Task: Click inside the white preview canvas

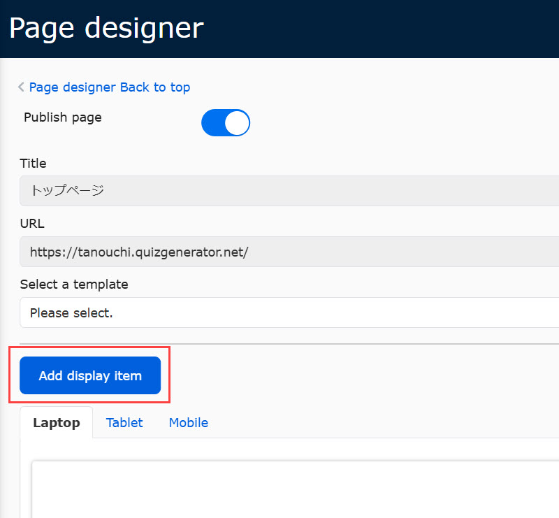Action: point(293,489)
